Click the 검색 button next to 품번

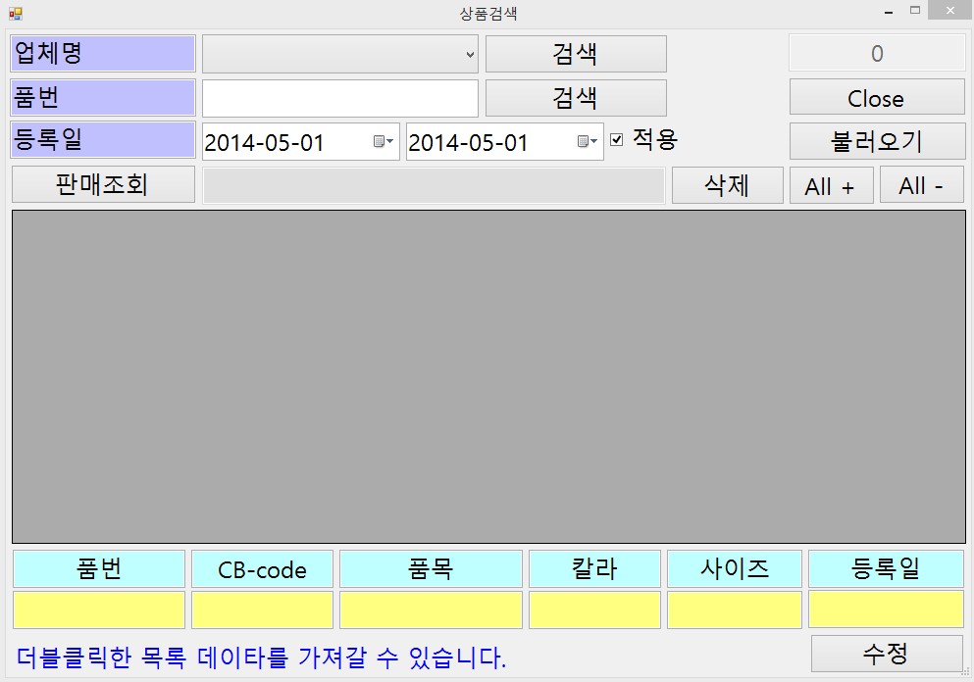point(576,98)
